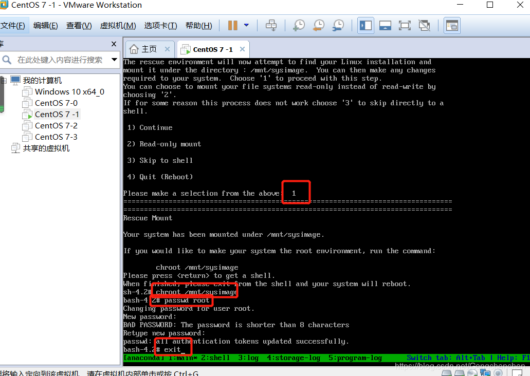Click the VMware Workstation title bar icon
530x376 pixels.
pyautogui.click(x=4, y=5)
